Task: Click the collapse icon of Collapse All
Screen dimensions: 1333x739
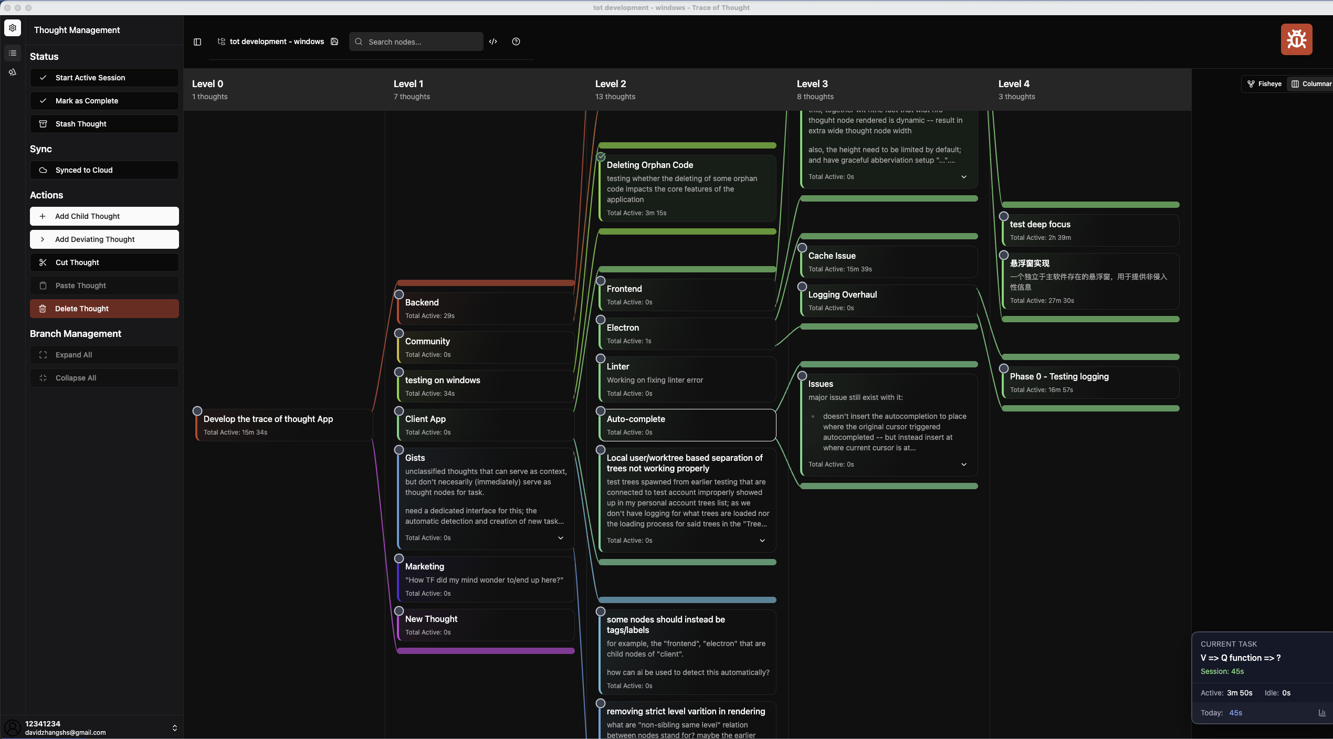Action: click(x=43, y=378)
